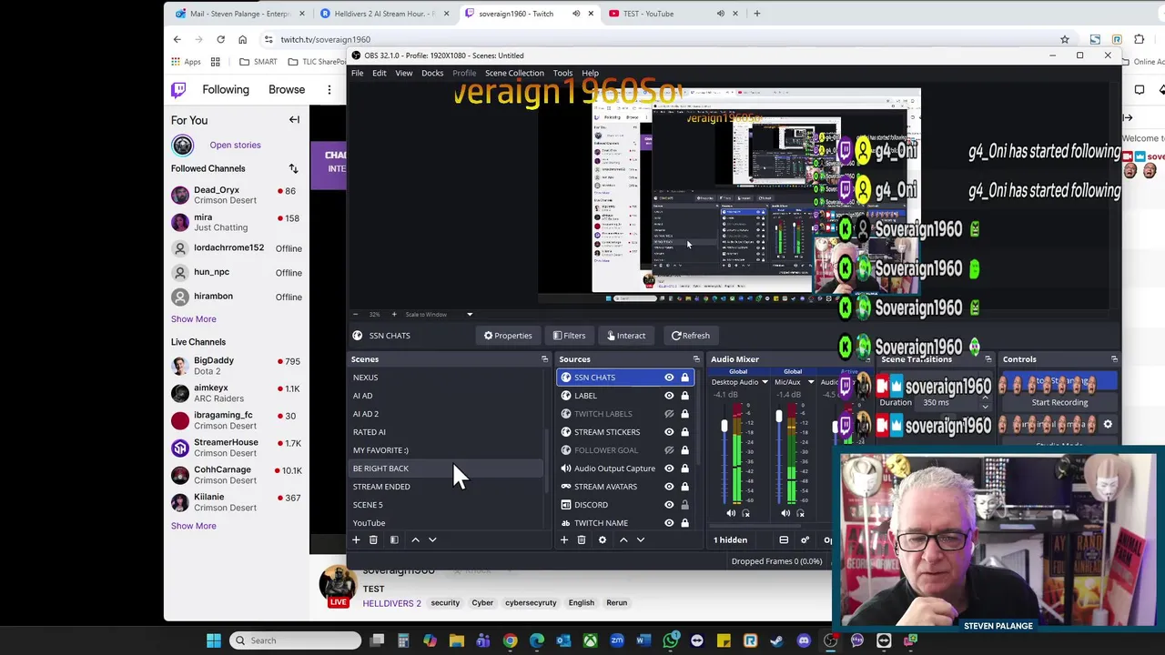Open Mic/Aux options dropdown arrow

tap(811, 382)
